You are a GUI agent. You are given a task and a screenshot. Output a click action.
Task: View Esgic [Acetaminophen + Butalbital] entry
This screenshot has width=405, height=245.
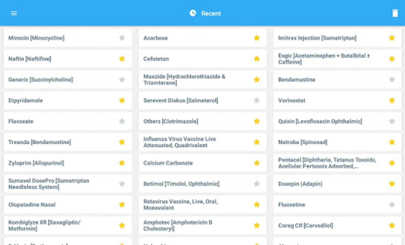coord(338,59)
